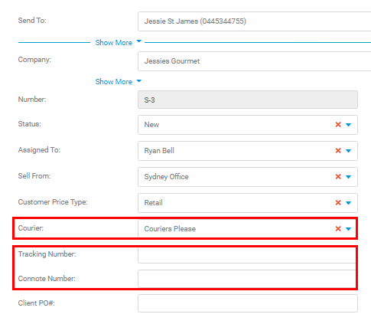Open the Customer Price Type dropdown arrow
The image size is (371, 324).
(348, 203)
